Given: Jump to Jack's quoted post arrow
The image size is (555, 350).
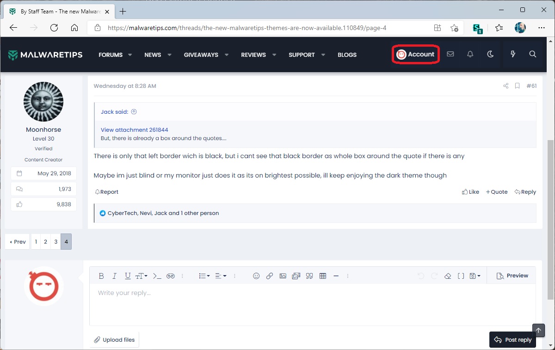Looking at the screenshot, I should pyautogui.click(x=134, y=112).
